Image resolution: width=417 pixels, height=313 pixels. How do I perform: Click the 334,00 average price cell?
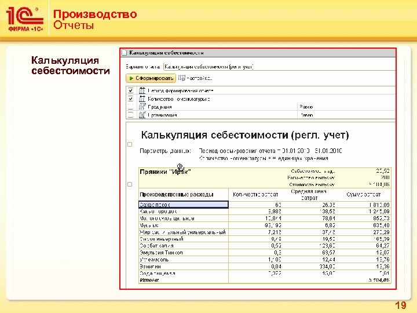coord(327,267)
